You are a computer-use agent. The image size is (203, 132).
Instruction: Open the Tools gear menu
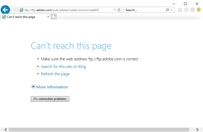pos(193,10)
